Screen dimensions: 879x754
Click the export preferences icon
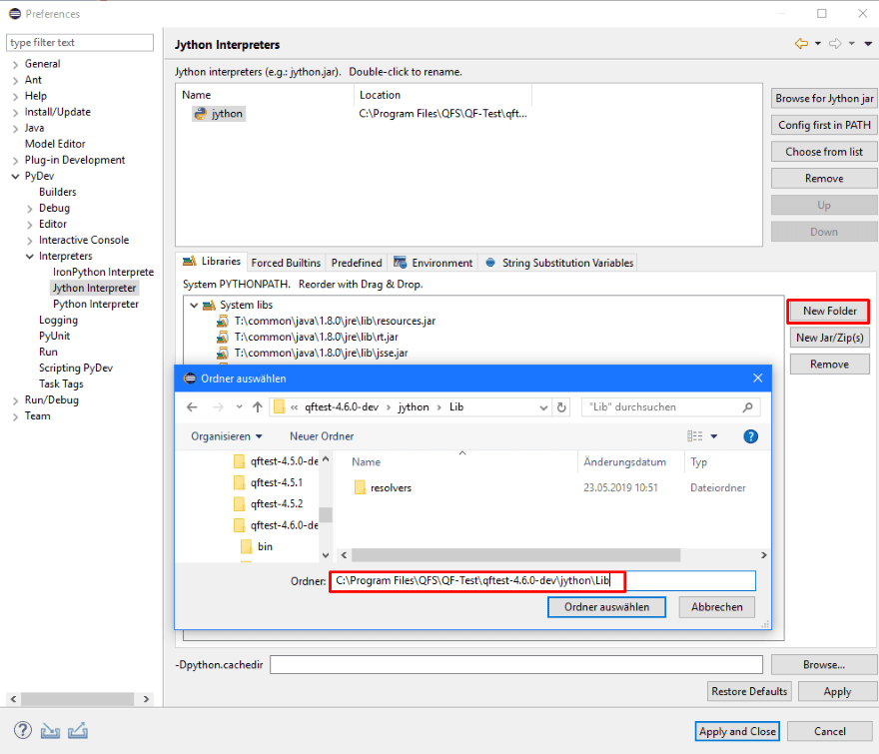click(x=77, y=731)
